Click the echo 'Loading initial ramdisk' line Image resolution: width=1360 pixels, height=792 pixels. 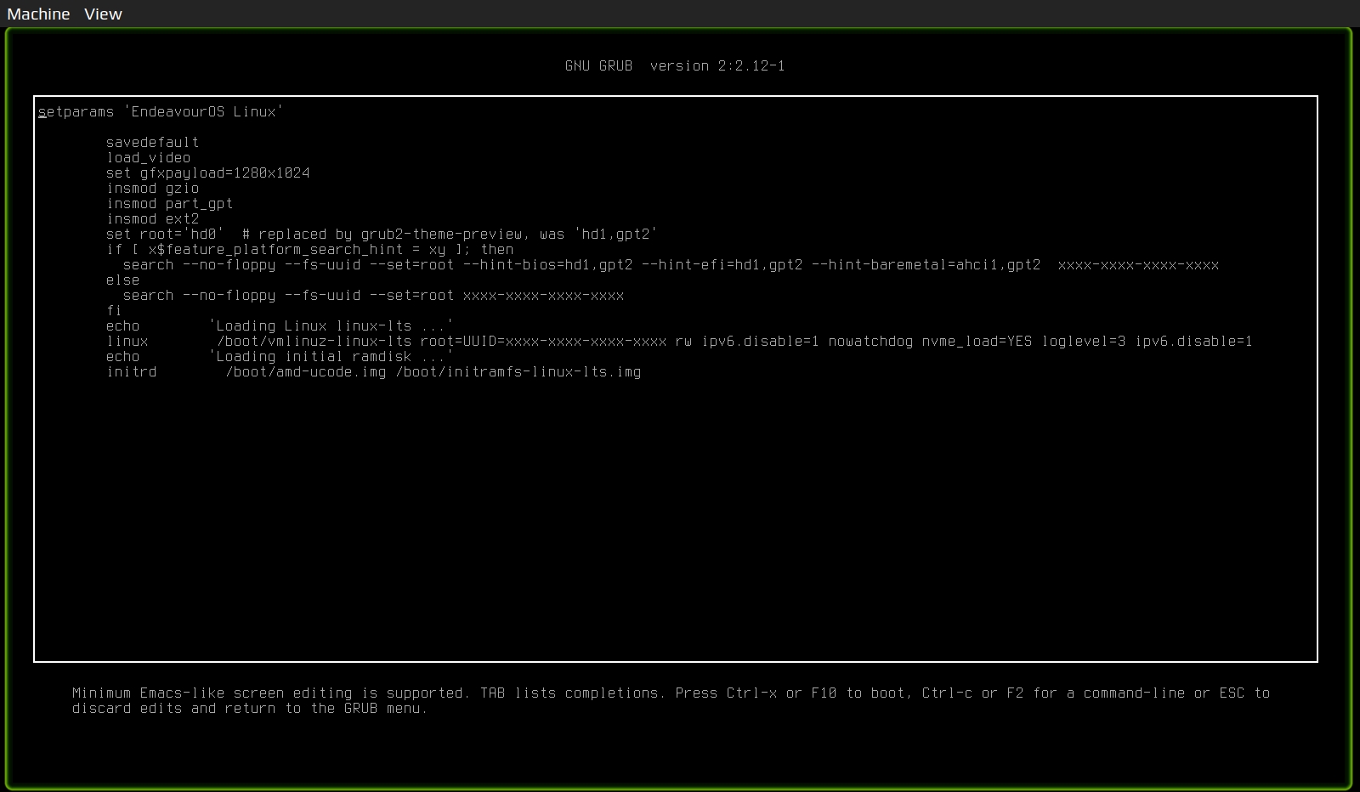point(280,356)
